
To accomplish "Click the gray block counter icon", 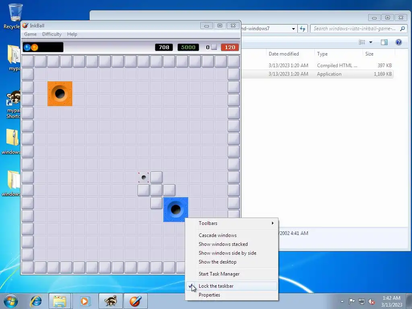I will pyautogui.click(x=214, y=47).
